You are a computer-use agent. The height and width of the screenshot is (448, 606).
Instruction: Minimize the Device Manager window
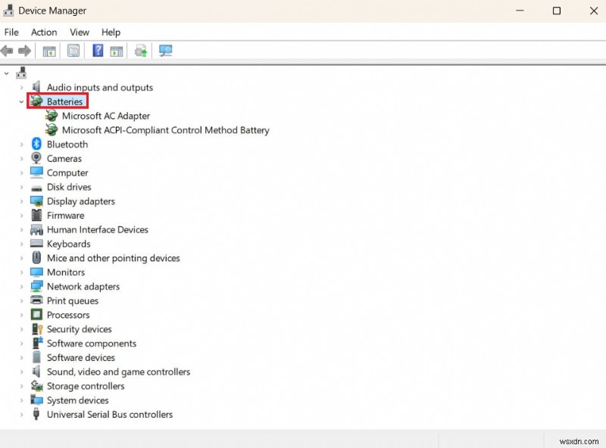click(x=520, y=11)
